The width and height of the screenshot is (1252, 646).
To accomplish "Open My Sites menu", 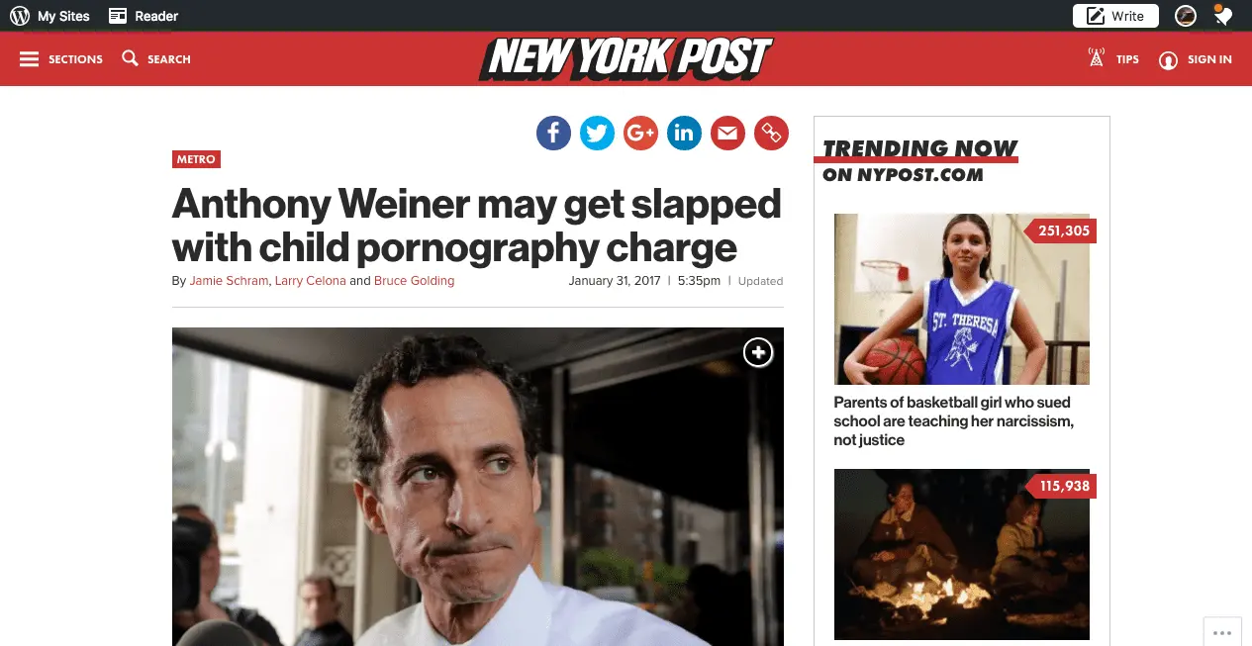I will point(49,16).
